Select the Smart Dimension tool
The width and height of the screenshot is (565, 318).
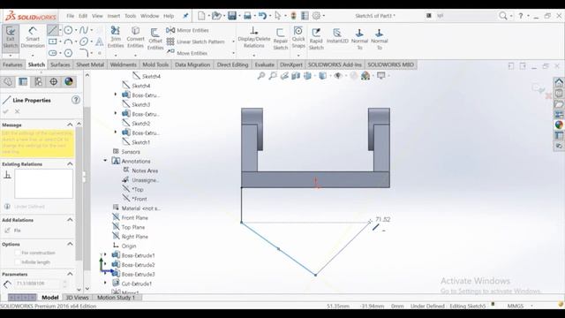pyautogui.click(x=33, y=38)
